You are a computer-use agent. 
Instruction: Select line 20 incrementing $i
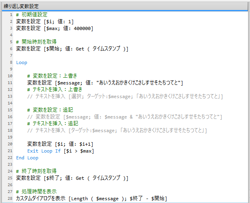coord(60,144)
